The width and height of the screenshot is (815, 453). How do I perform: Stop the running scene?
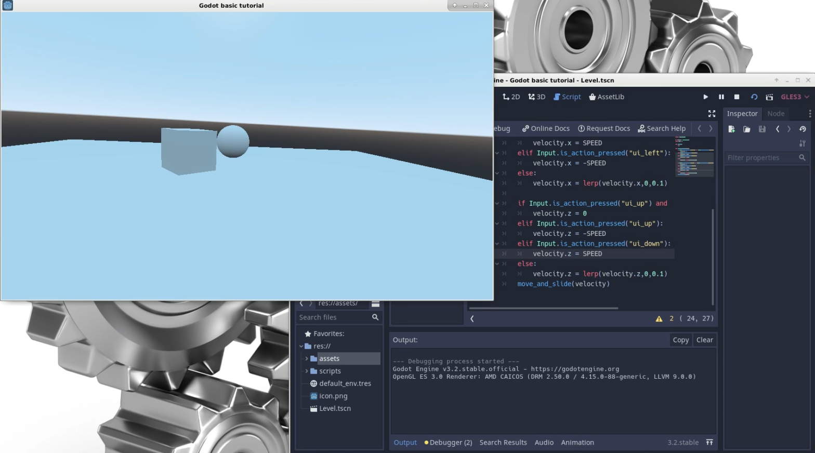point(737,97)
